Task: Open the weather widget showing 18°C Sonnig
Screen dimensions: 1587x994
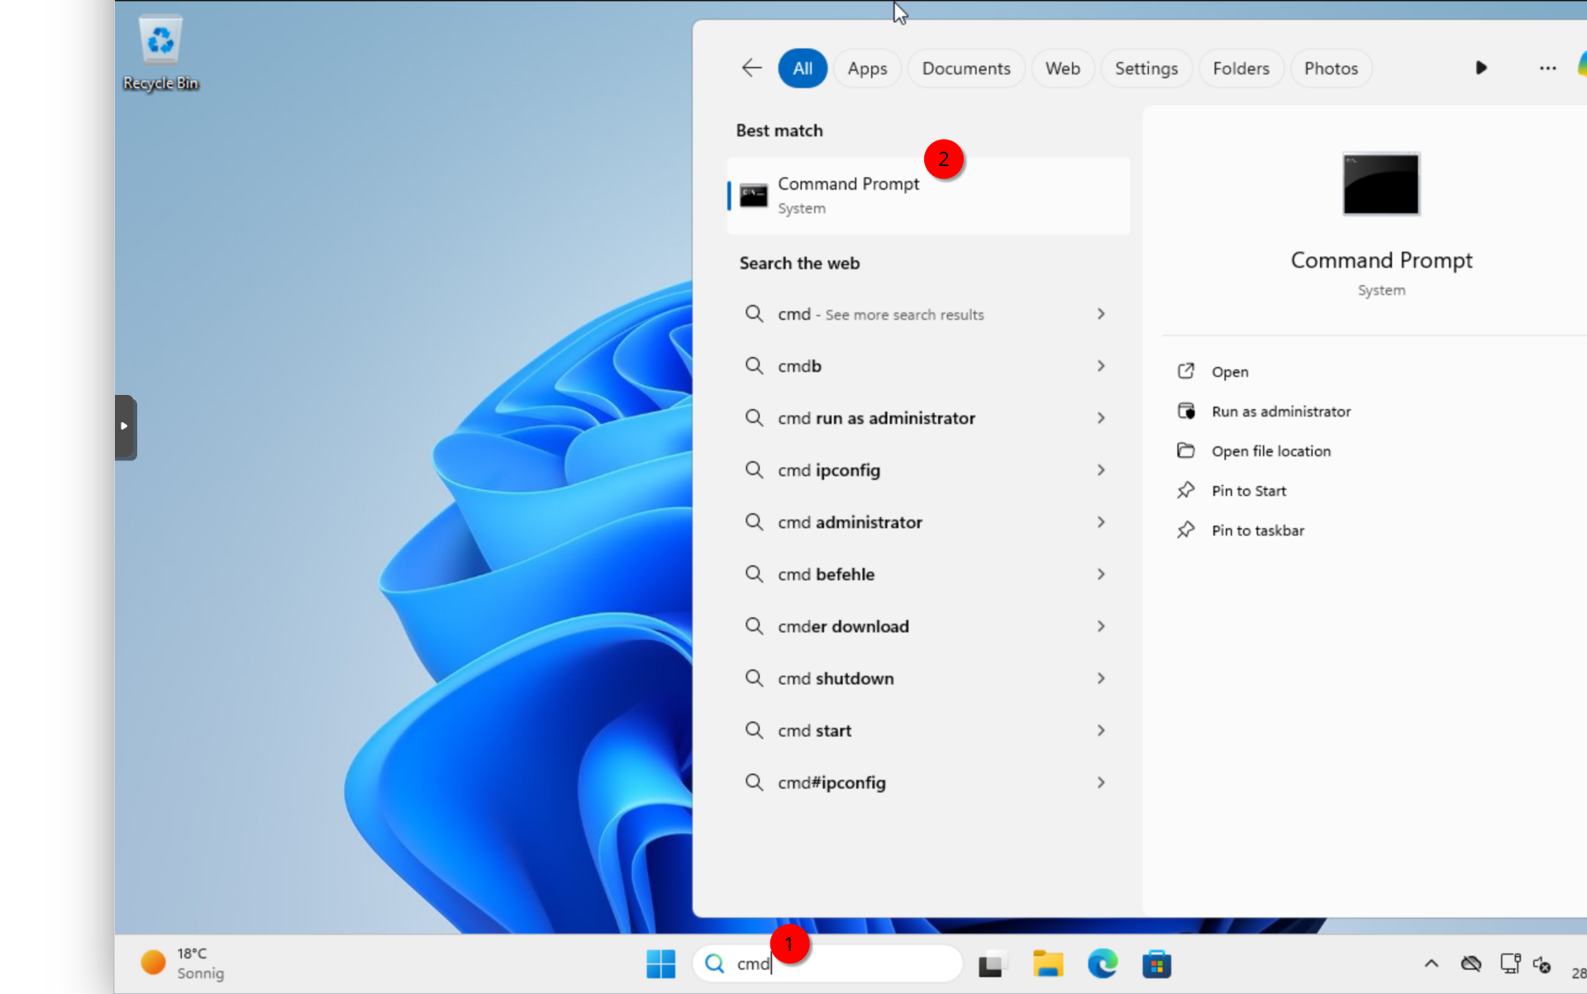Action: 183,963
